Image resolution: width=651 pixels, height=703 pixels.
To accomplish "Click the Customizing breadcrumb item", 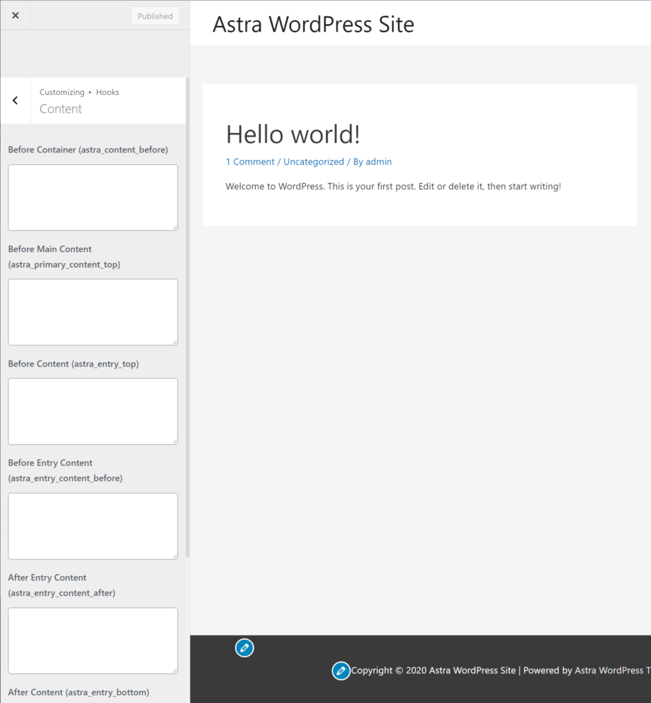I will 62,92.
